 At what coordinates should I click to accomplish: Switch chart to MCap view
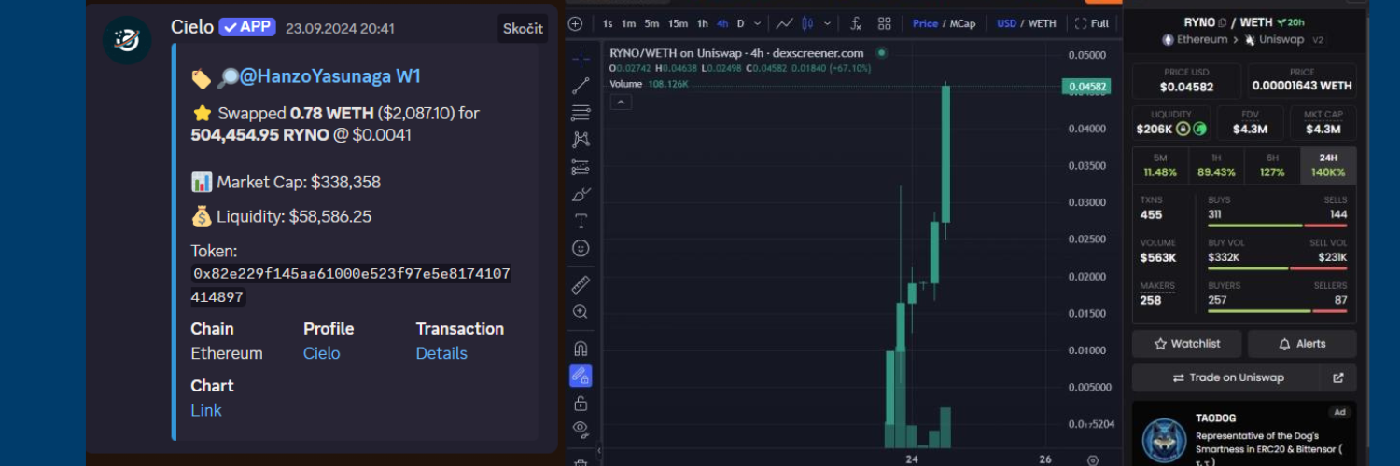click(x=962, y=23)
